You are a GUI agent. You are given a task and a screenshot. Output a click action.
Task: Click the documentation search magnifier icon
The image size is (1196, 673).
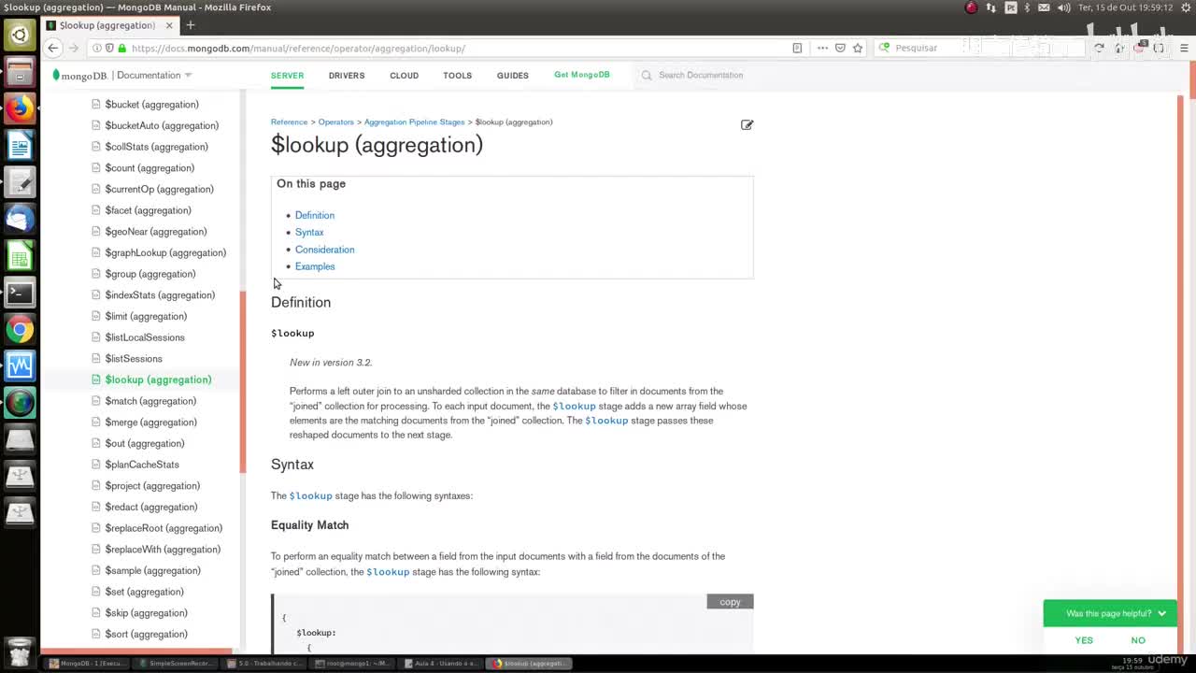click(x=647, y=75)
